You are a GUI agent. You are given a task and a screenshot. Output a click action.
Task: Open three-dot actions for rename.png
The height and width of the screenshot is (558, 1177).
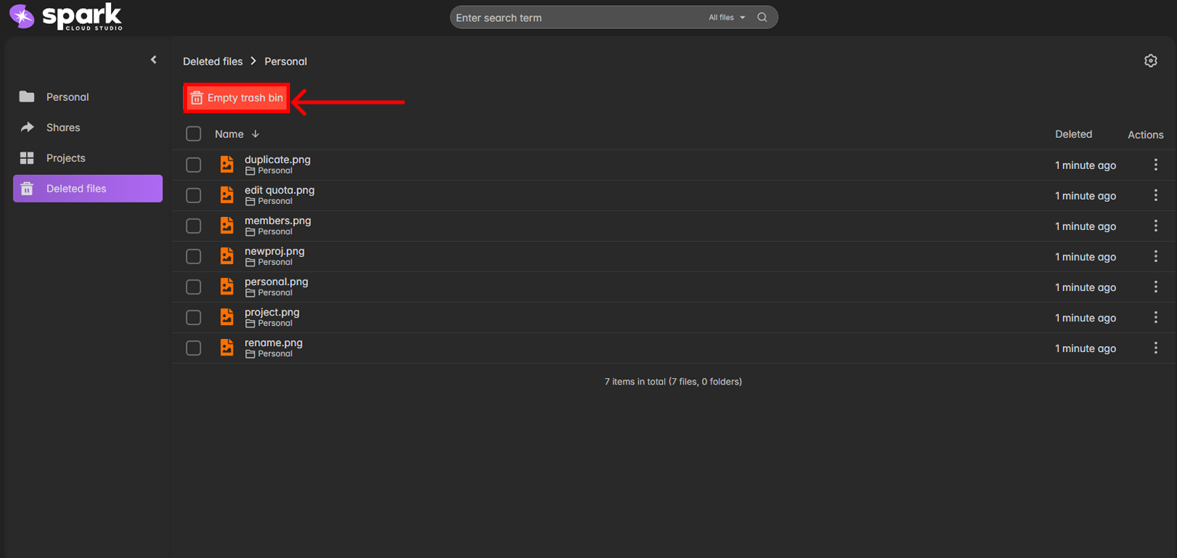click(x=1155, y=348)
